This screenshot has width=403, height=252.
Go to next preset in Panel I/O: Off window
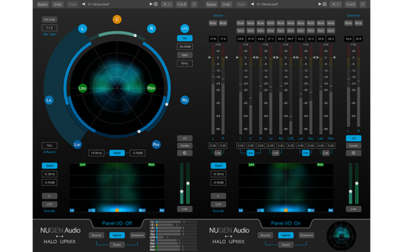click(x=151, y=4)
